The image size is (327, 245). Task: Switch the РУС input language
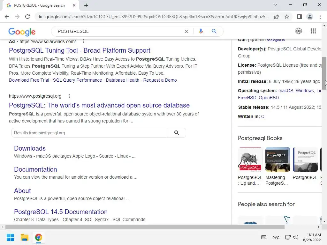(276, 237)
